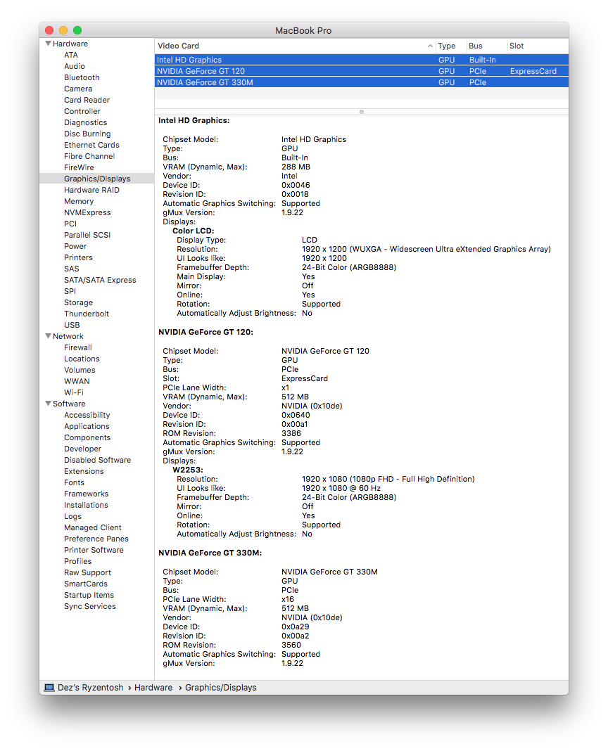The height and width of the screenshot is (751, 608).
Task: Open Sync Services in the sidebar
Action: coord(89,606)
